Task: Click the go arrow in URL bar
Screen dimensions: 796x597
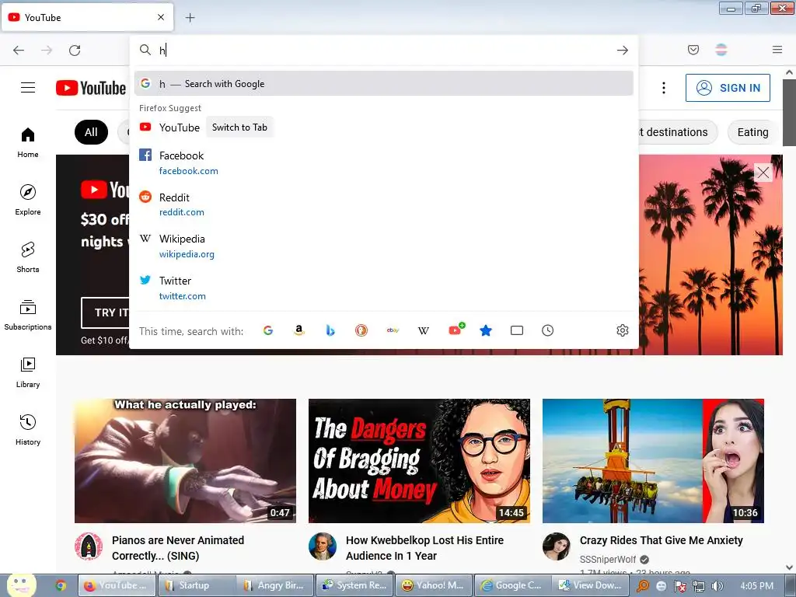Action: click(623, 50)
